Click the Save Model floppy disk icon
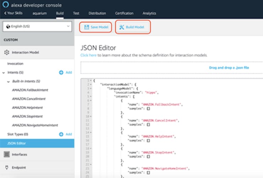 (87, 27)
